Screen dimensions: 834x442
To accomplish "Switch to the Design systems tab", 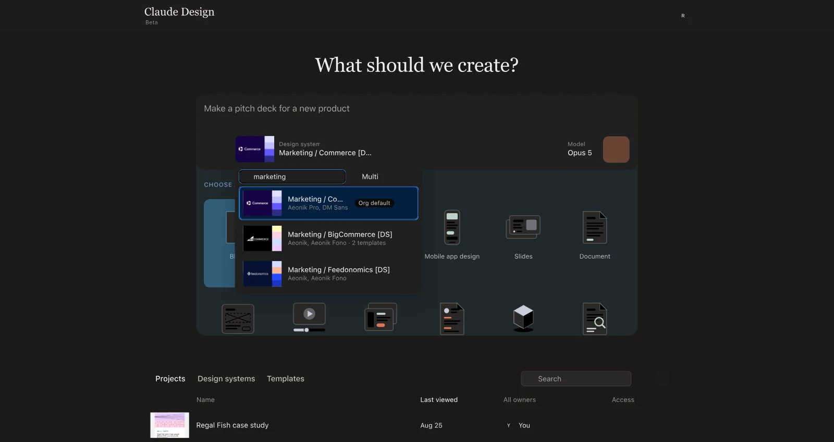I will (226, 379).
